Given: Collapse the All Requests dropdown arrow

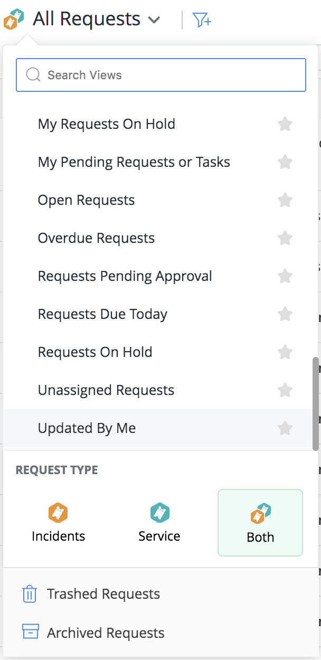Looking at the screenshot, I should [154, 21].
